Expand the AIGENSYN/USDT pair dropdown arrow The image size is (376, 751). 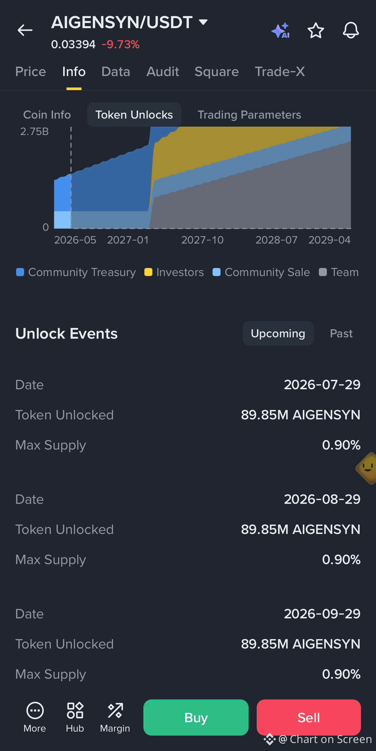coord(203,22)
